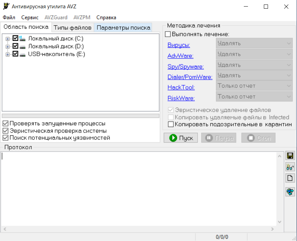Open the AdvWare link

click(x=181, y=56)
